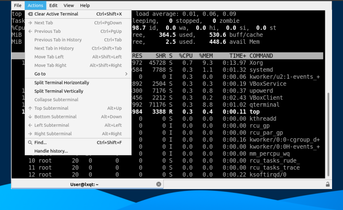The image size is (343, 210).
Task: Click the Left Subterminal arrow icon
Action: click(x=30, y=125)
